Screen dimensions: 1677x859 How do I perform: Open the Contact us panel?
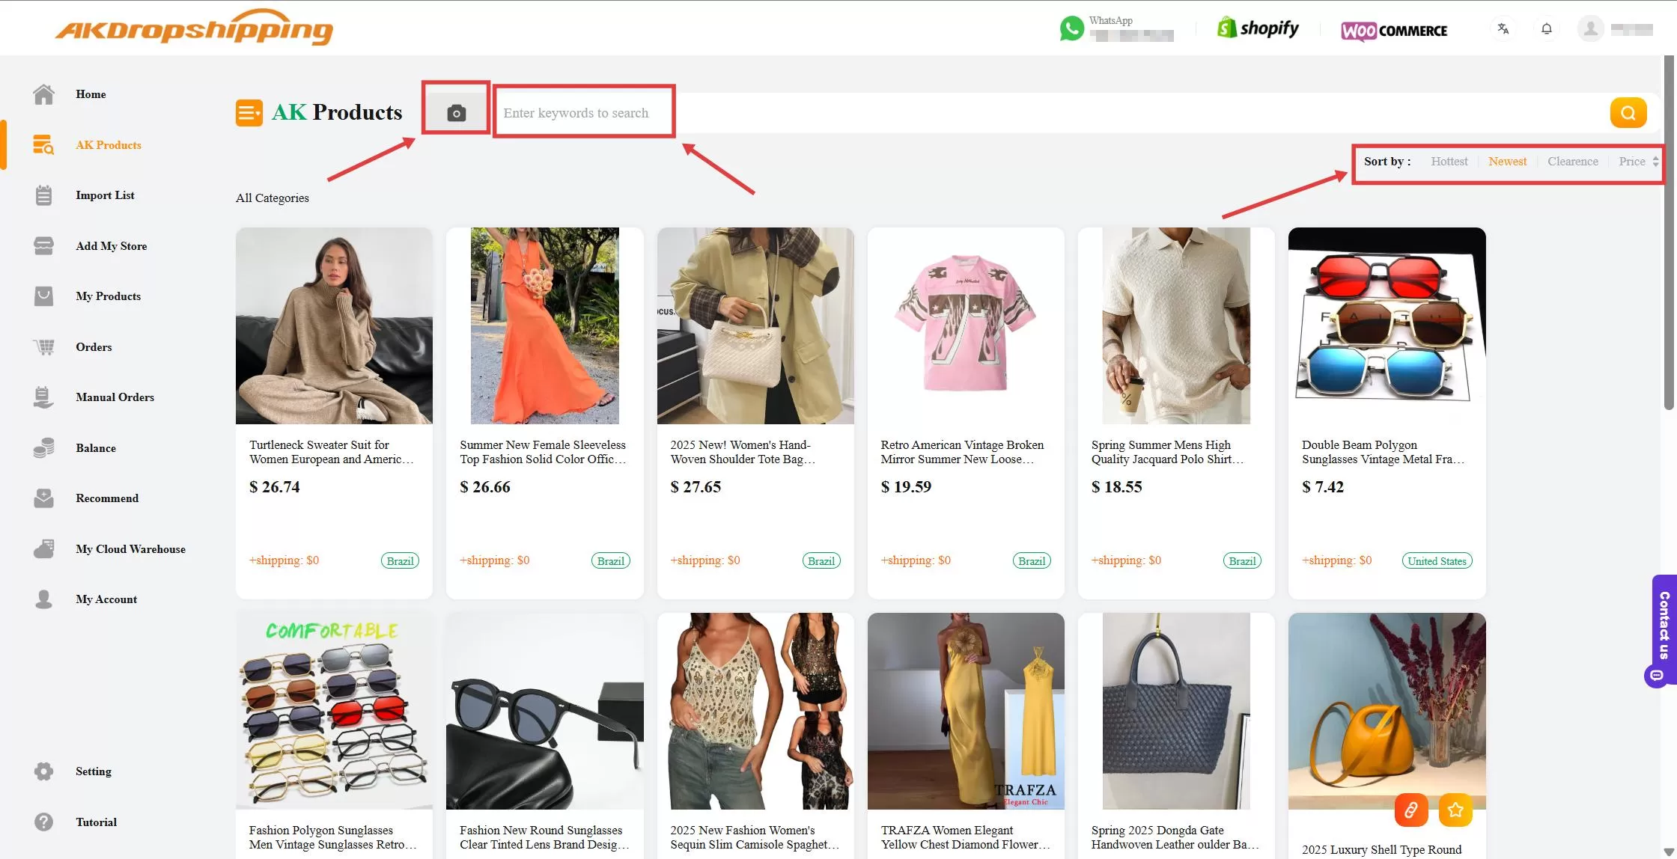pos(1664,627)
